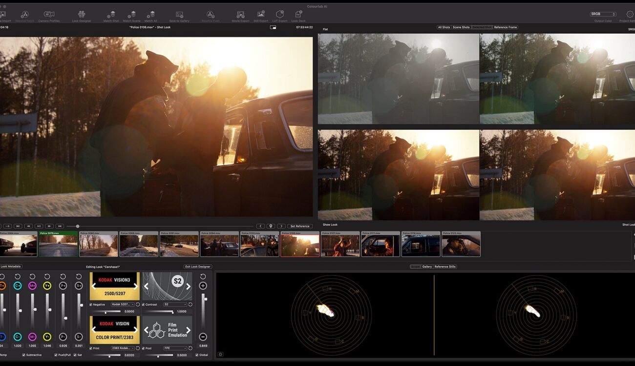The width and height of the screenshot is (635, 366).
Task: Click the Match Shot icon
Action: 111,15
